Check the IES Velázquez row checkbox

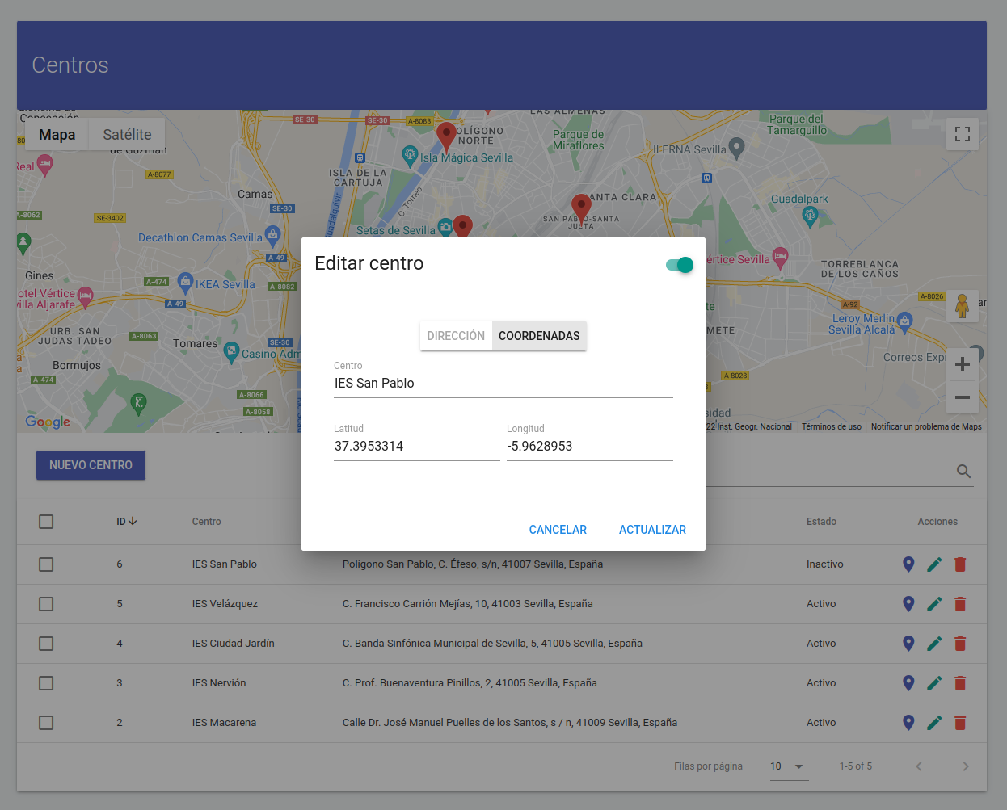tap(46, 604)
